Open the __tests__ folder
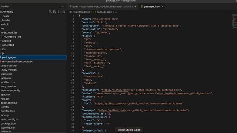The image size is (237, 133). [6, 16]
